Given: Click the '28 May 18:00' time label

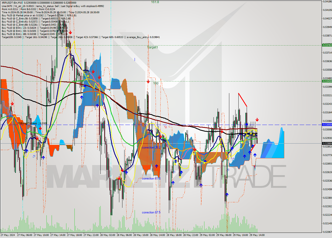Looking at the screenshot, I should tap(174, 235).
